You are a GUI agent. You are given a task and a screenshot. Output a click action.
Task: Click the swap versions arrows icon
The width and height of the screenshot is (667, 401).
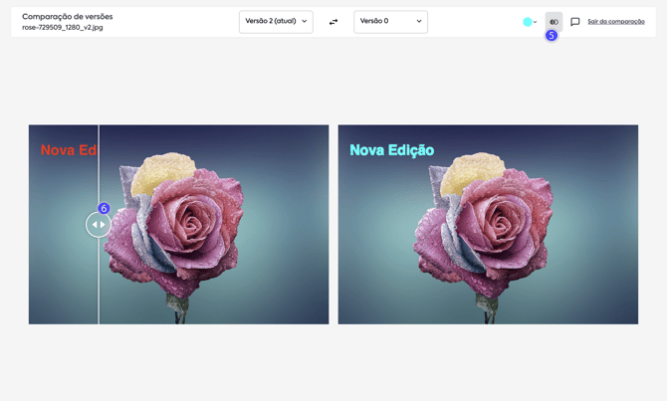click(333, 22)
